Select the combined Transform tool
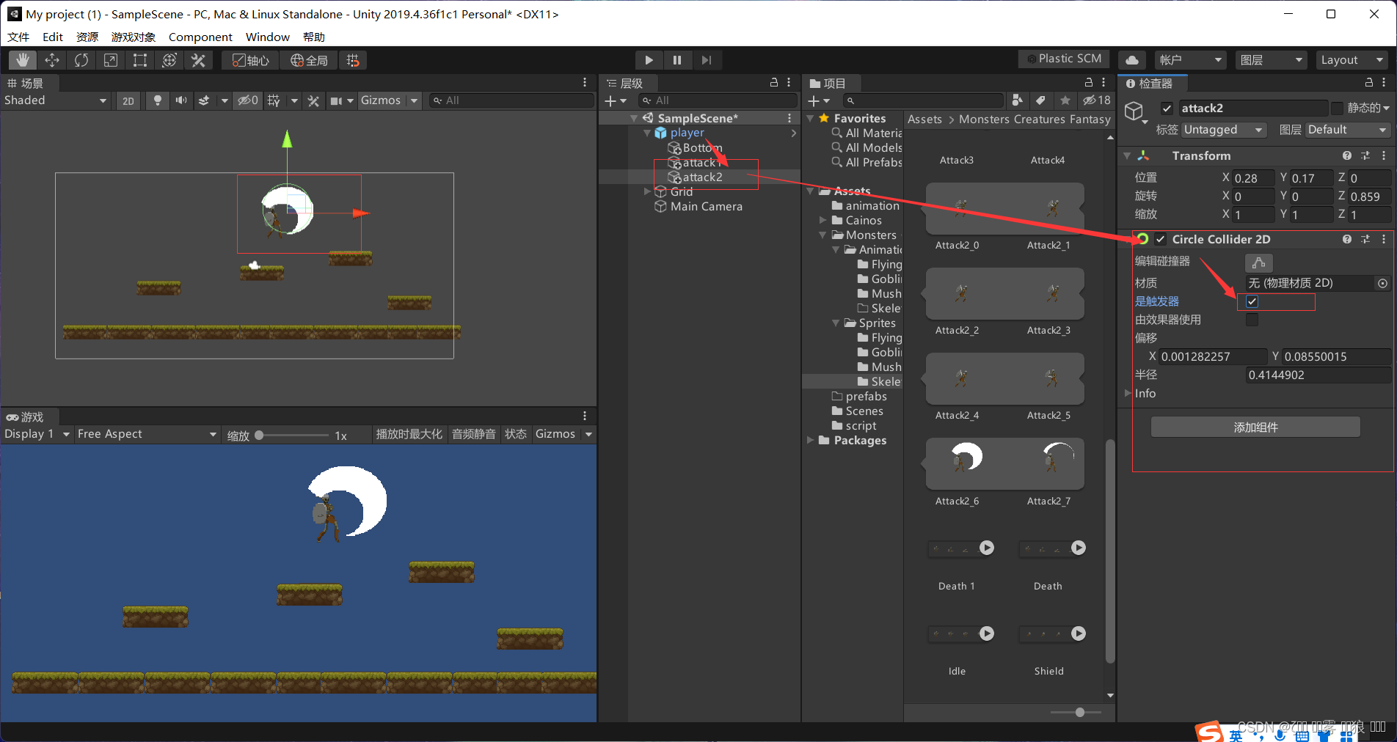 pos(169,60)
